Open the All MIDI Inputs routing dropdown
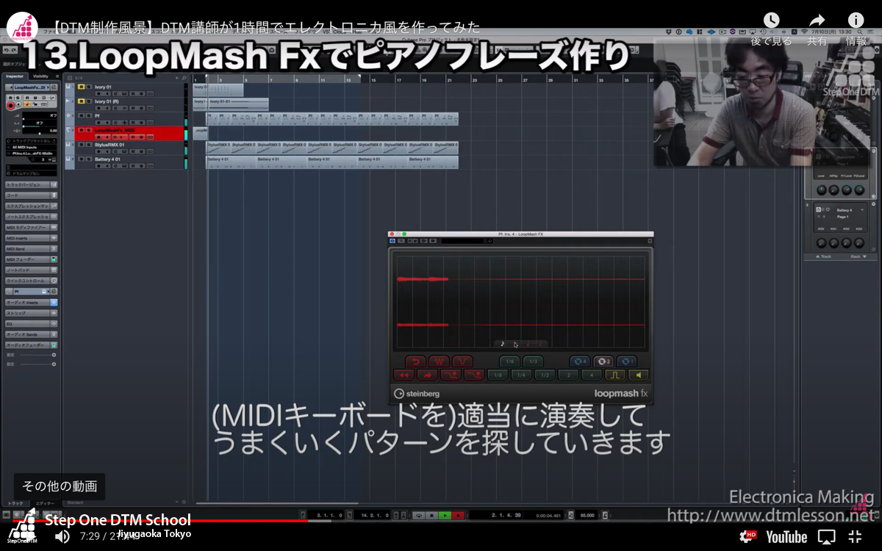The image size is (882, 551). click(x=31, y=146)
